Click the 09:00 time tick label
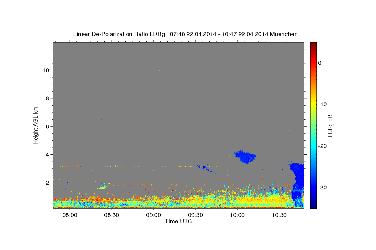The height and width of the screenshot is (250, 376). [x=154, y=215]
